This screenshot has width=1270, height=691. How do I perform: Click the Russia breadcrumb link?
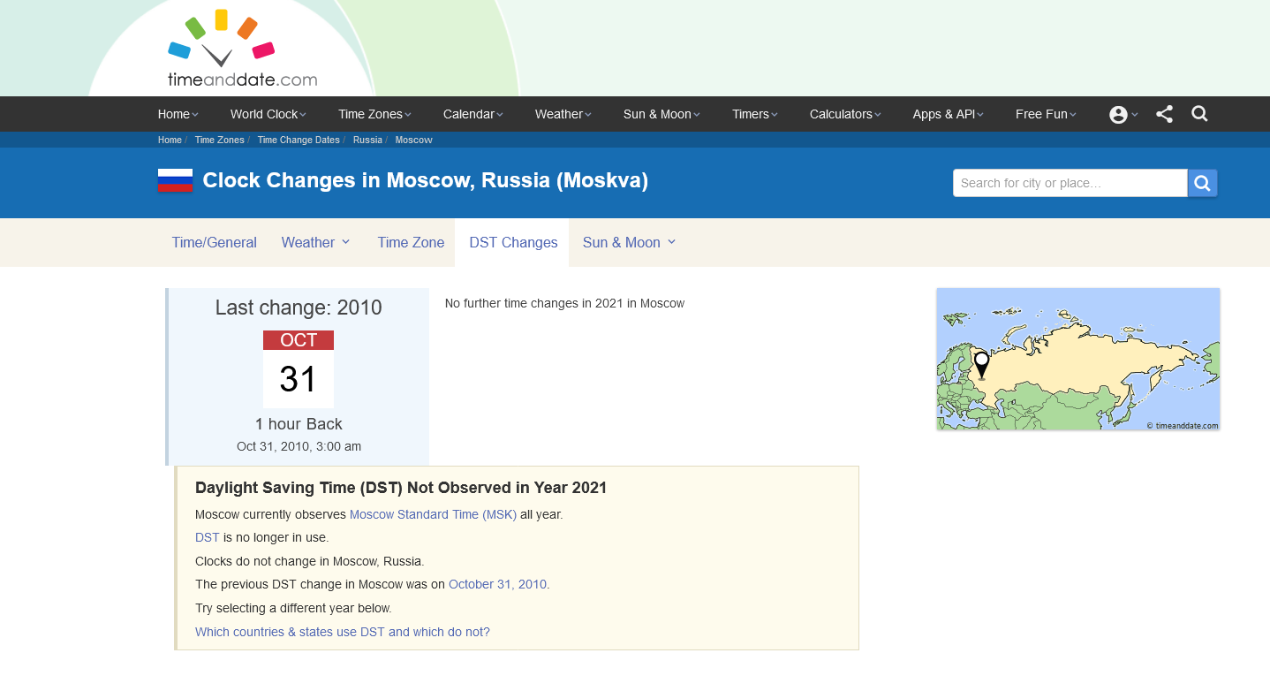click(x=367, y=140)
